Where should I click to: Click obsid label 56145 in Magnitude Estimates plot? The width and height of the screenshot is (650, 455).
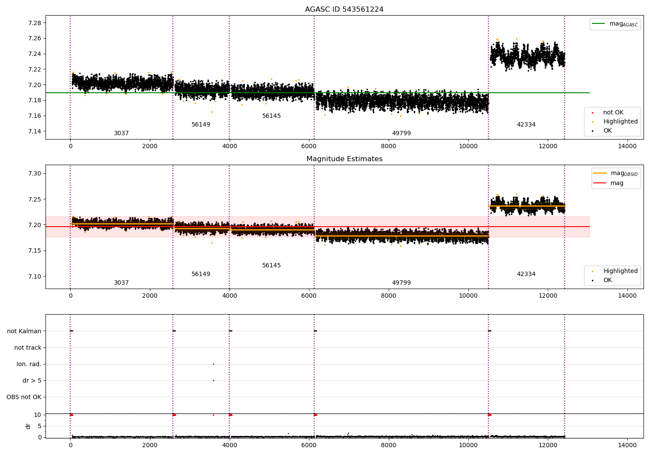click(272, 266)
